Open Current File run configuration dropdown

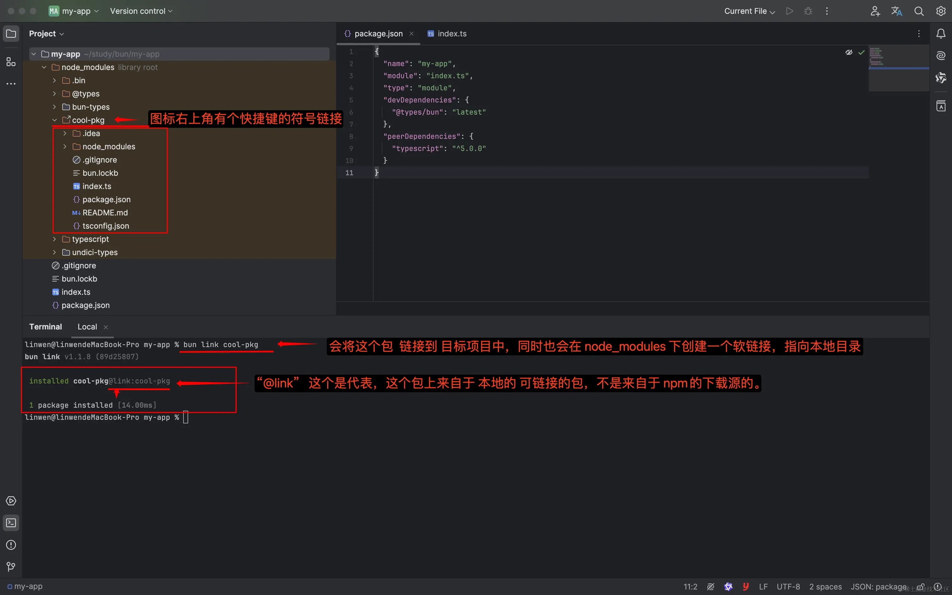coord(750,11)
